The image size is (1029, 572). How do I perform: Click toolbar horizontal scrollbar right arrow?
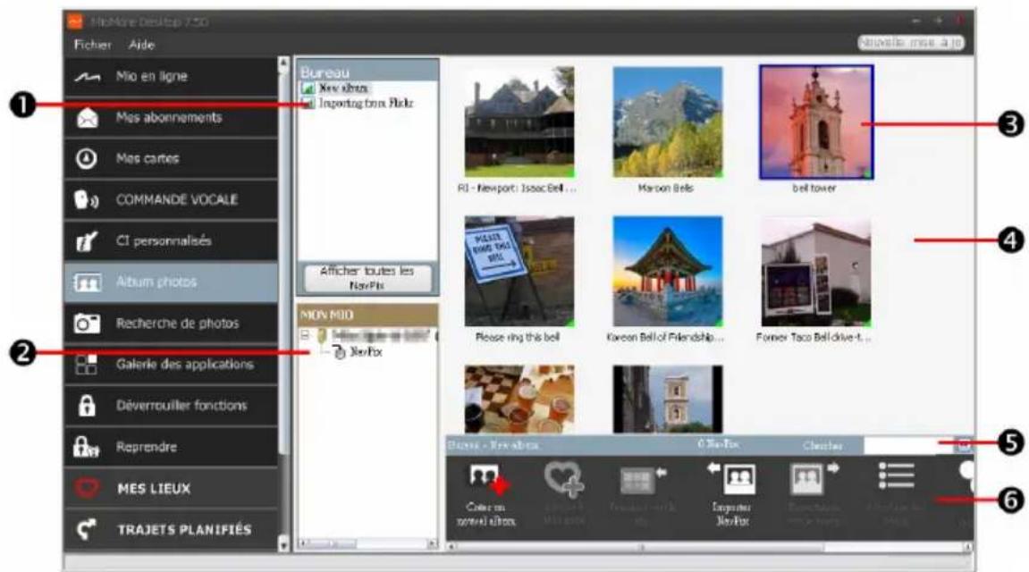click(967, 546)
